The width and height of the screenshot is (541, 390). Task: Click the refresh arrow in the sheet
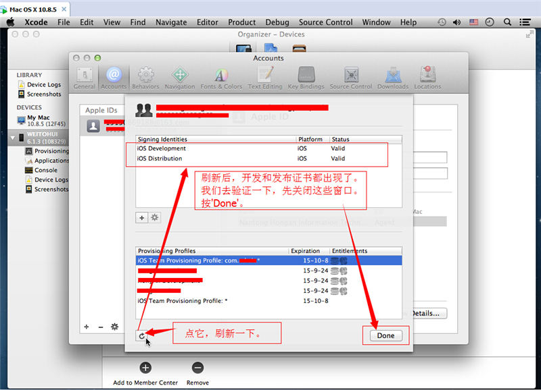click(141, 335)
